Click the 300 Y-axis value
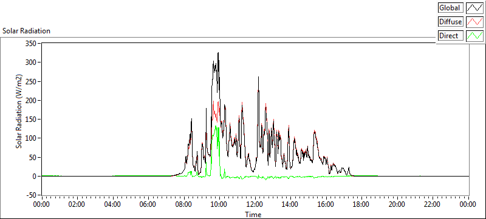This screenshot has height=219, width=486. [32, 62]
